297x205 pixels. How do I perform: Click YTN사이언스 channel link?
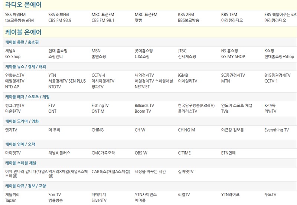146,194
